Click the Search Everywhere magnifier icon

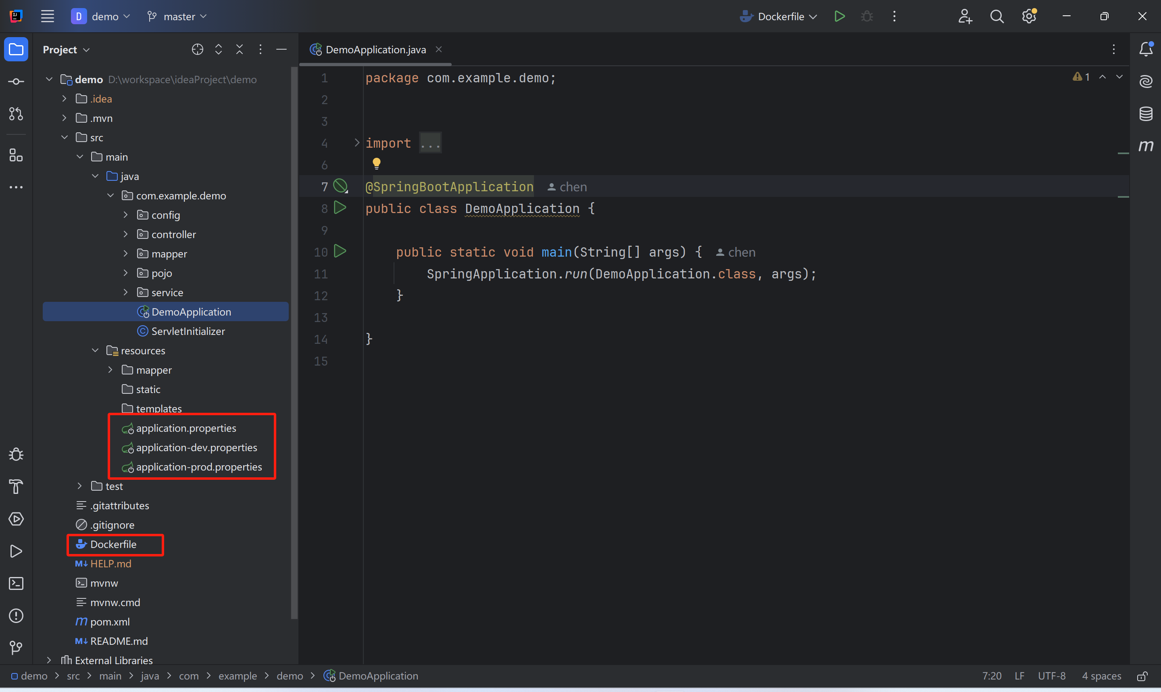pyautogui.click(x=996, y=16)
